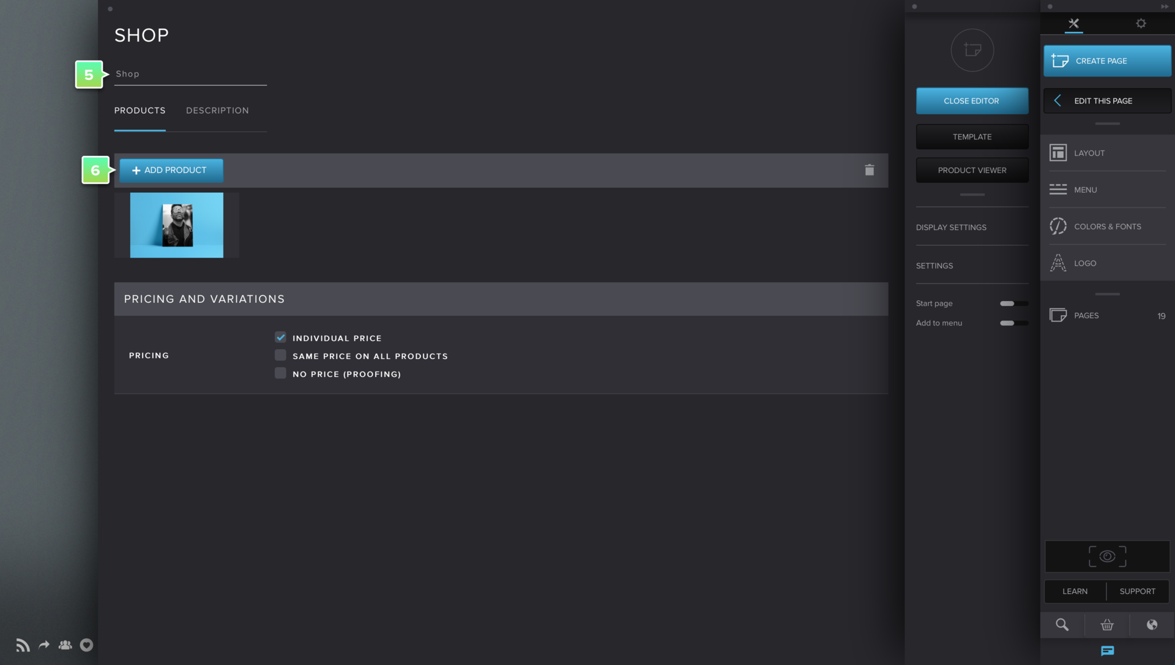Click the circular page icon above Close Editor

[972, 50]
